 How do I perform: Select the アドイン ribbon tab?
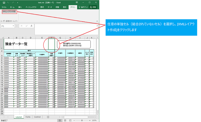(x=73, y=7)
